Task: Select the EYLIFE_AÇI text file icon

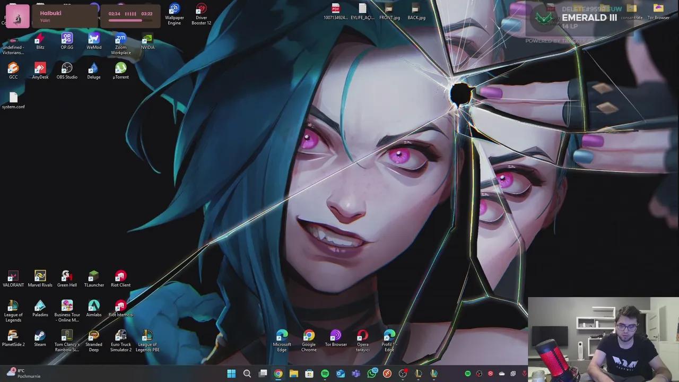Action: pos(362,12)
